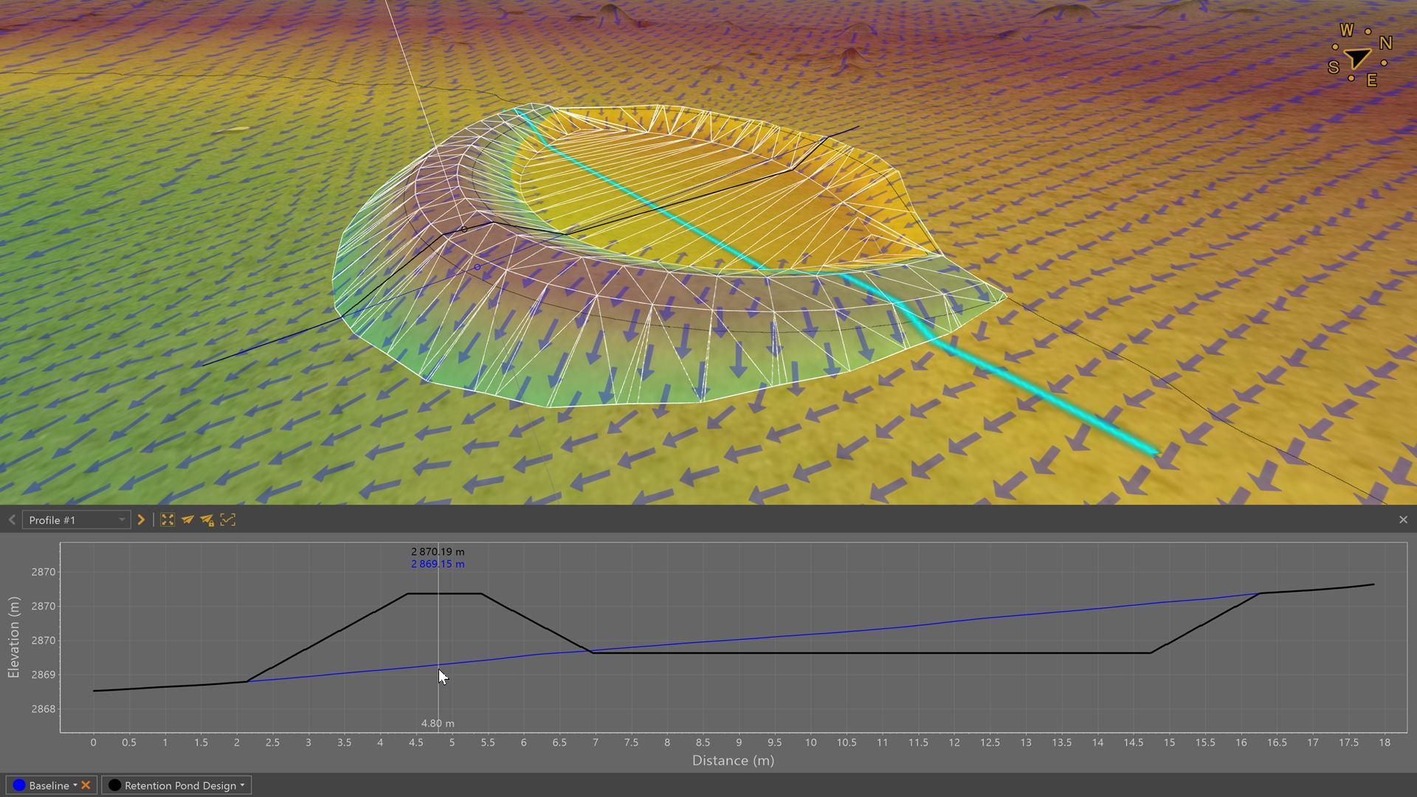
Task: Expand the Baseline dropdown arrow
Action: (75, 785)
